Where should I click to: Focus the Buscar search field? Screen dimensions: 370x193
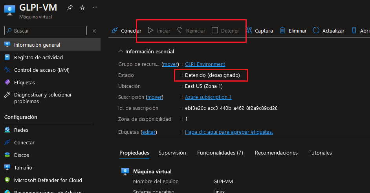click(x=46, y=31)
